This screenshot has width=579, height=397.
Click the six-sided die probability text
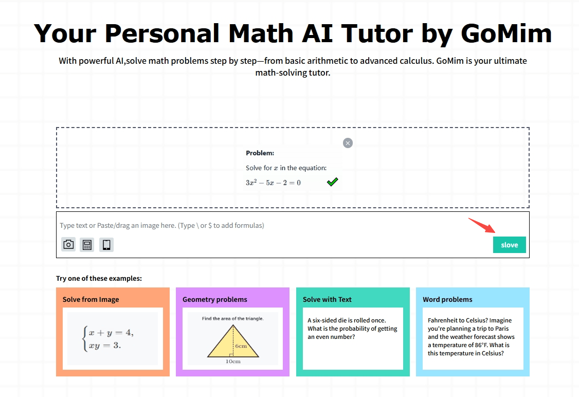(352, 328)
